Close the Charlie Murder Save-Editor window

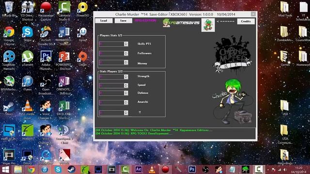253,14
